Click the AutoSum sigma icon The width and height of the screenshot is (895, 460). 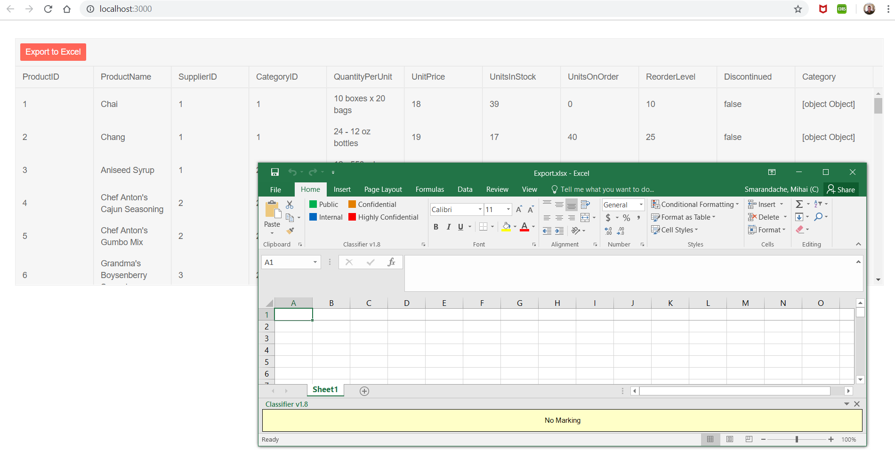(x=799, y=204)
